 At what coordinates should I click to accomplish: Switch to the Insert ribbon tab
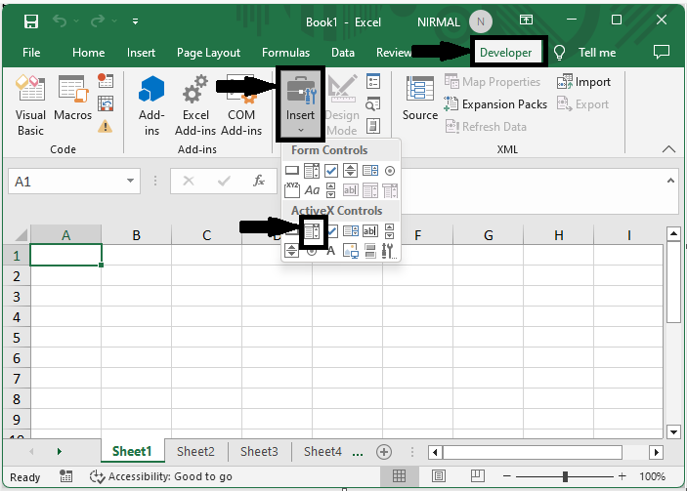(141, 53)
